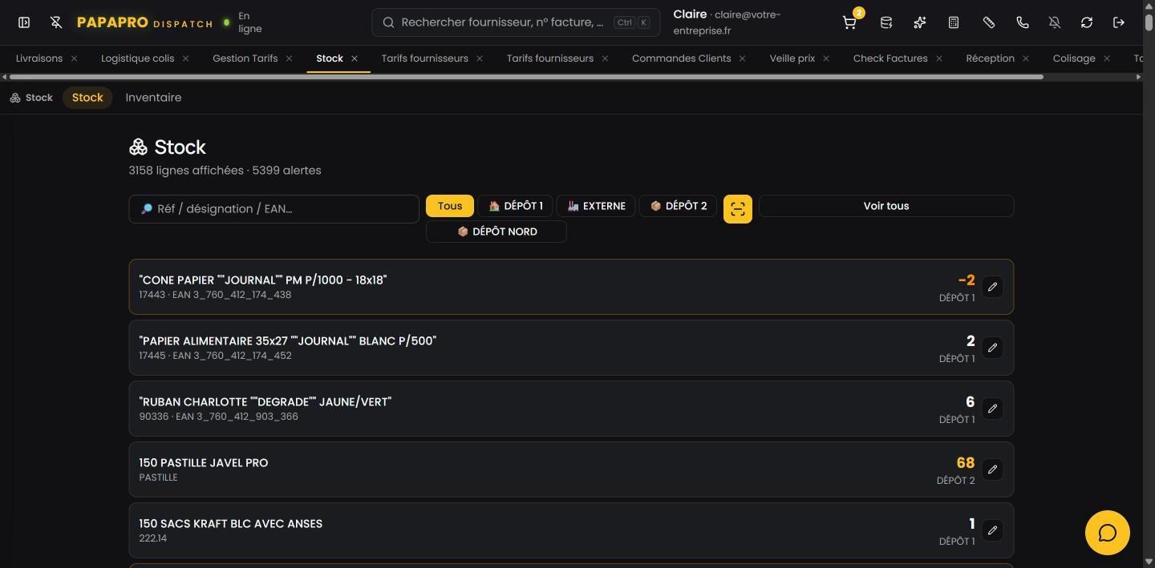Close the Réception tab

[1026, 58]
